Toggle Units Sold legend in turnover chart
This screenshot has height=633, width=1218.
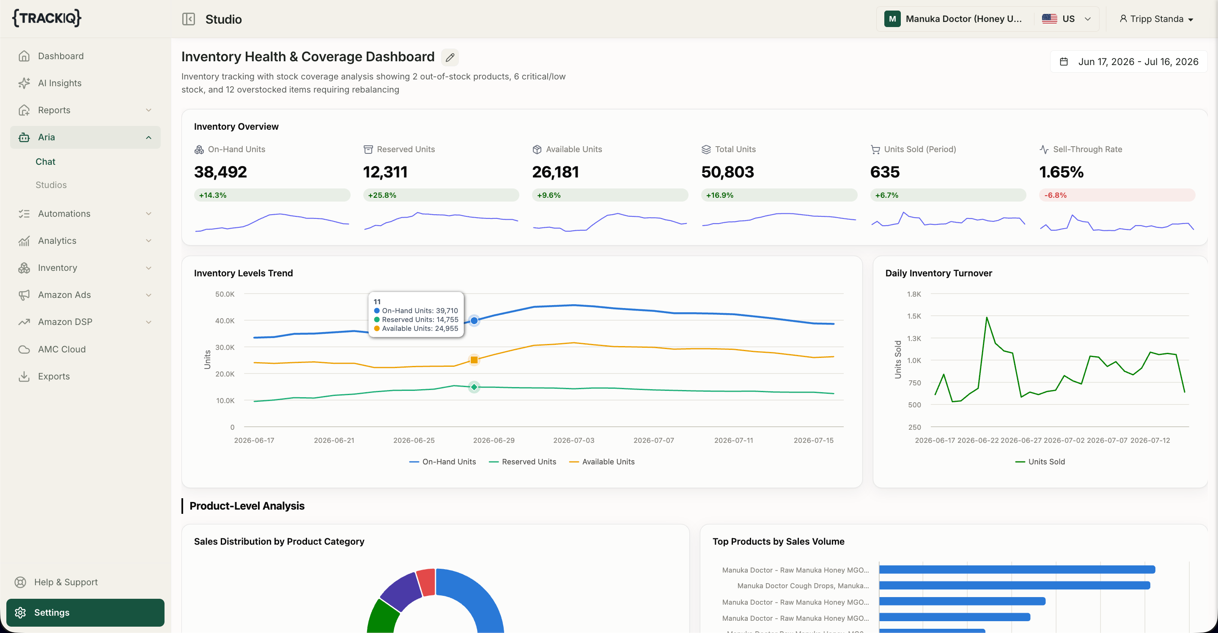coord(1040,461)
